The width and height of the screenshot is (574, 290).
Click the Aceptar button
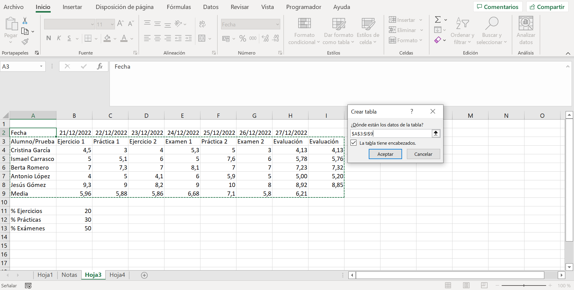click(x=385, y=154)
